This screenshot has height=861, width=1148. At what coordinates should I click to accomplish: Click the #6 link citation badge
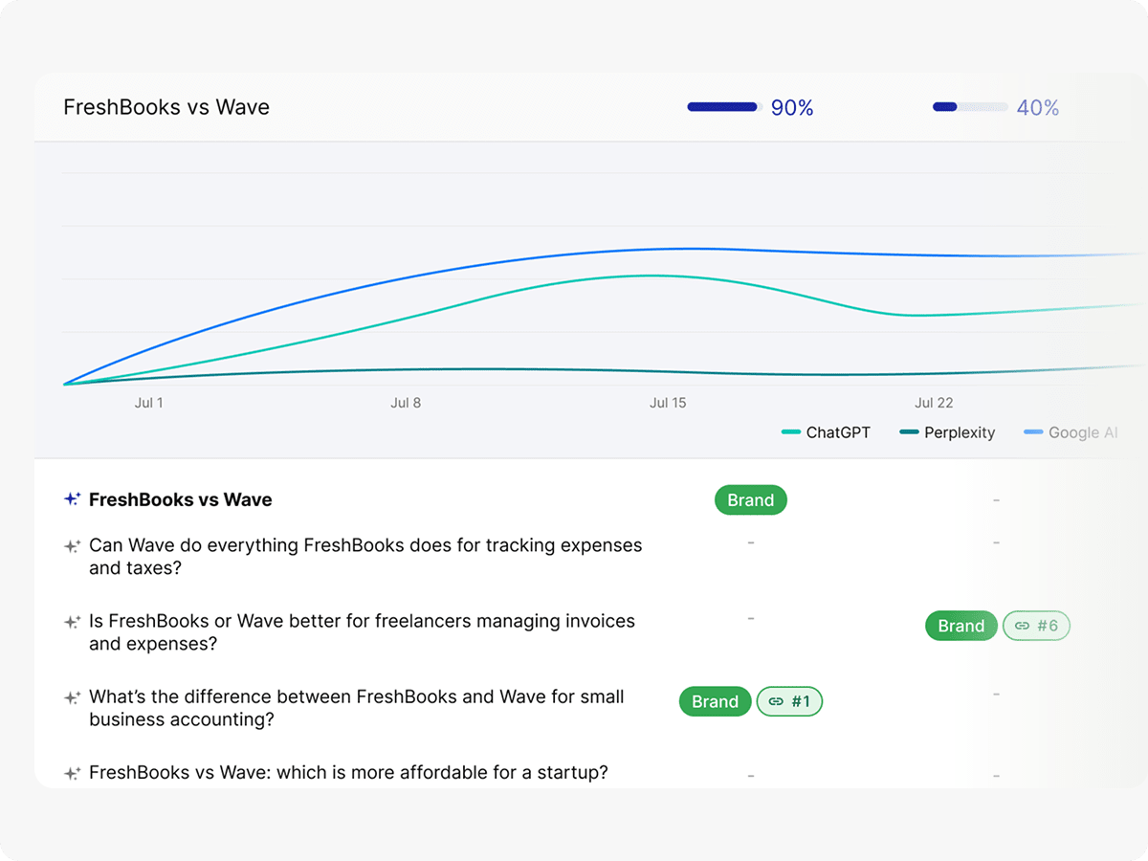pyautogui.click(x=1036, y=626)
